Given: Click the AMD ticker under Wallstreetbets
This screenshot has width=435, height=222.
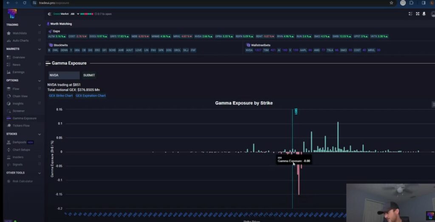Looking at the screenshot, I should (316, 50).
